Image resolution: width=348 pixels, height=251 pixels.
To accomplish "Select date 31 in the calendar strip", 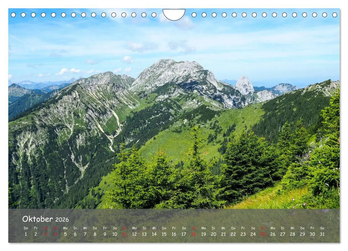I will point(322,234).
